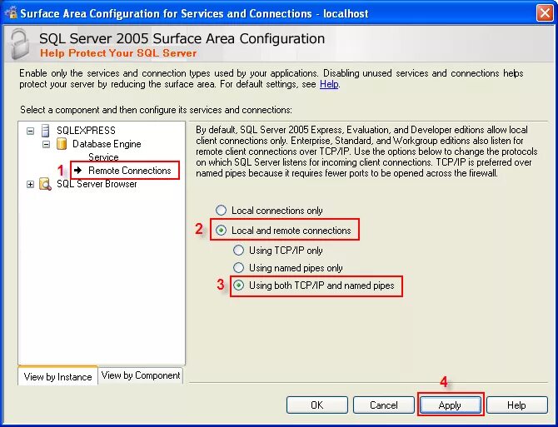Collapse the Database Engine node

(47, 144)
